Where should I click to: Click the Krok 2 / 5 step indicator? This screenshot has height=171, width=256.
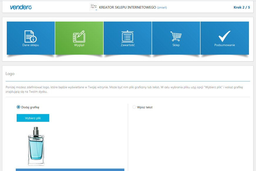(242, 7)
